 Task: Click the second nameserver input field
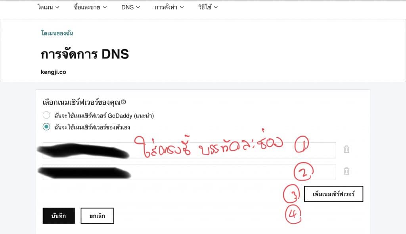pyautogui.click(x=189, y=172)
